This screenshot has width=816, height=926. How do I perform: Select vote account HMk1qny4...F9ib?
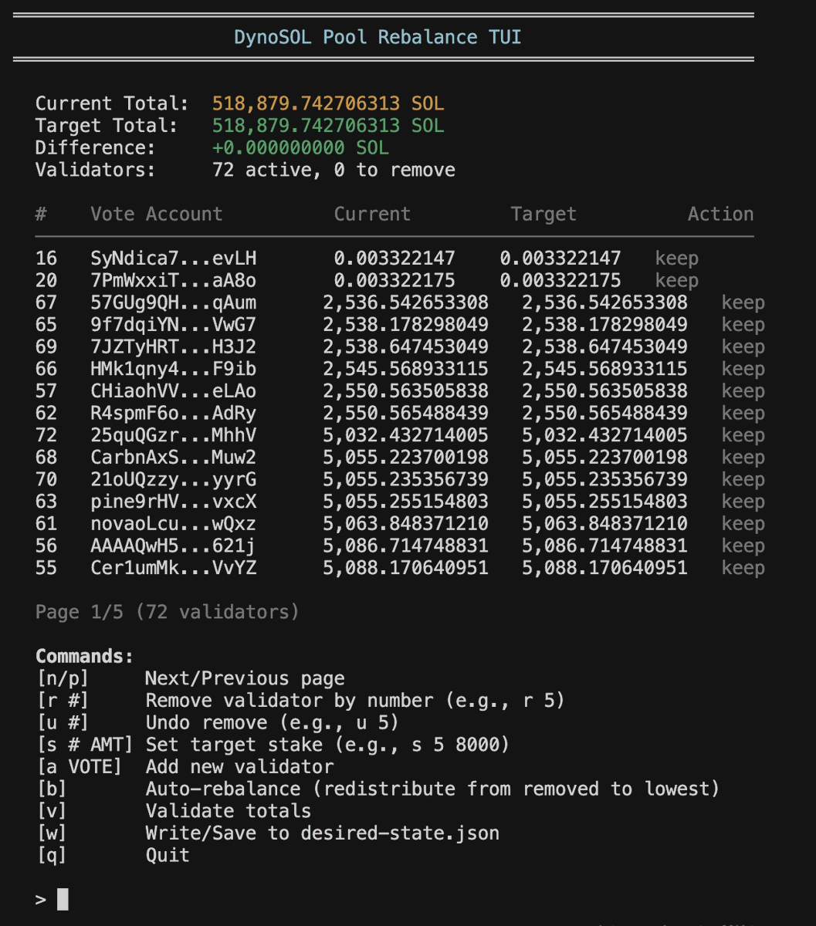[173, 370]
